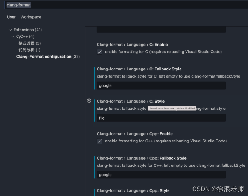Image resolution: width=250 pixels, height=196 pixels.
Task: Click the 'fallback style for C, left empty' description
Action: 168,76
